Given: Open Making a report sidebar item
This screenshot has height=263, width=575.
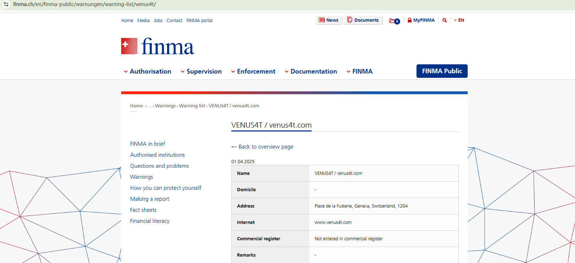Looking at the screenshot, I should (x=150, y=199).
